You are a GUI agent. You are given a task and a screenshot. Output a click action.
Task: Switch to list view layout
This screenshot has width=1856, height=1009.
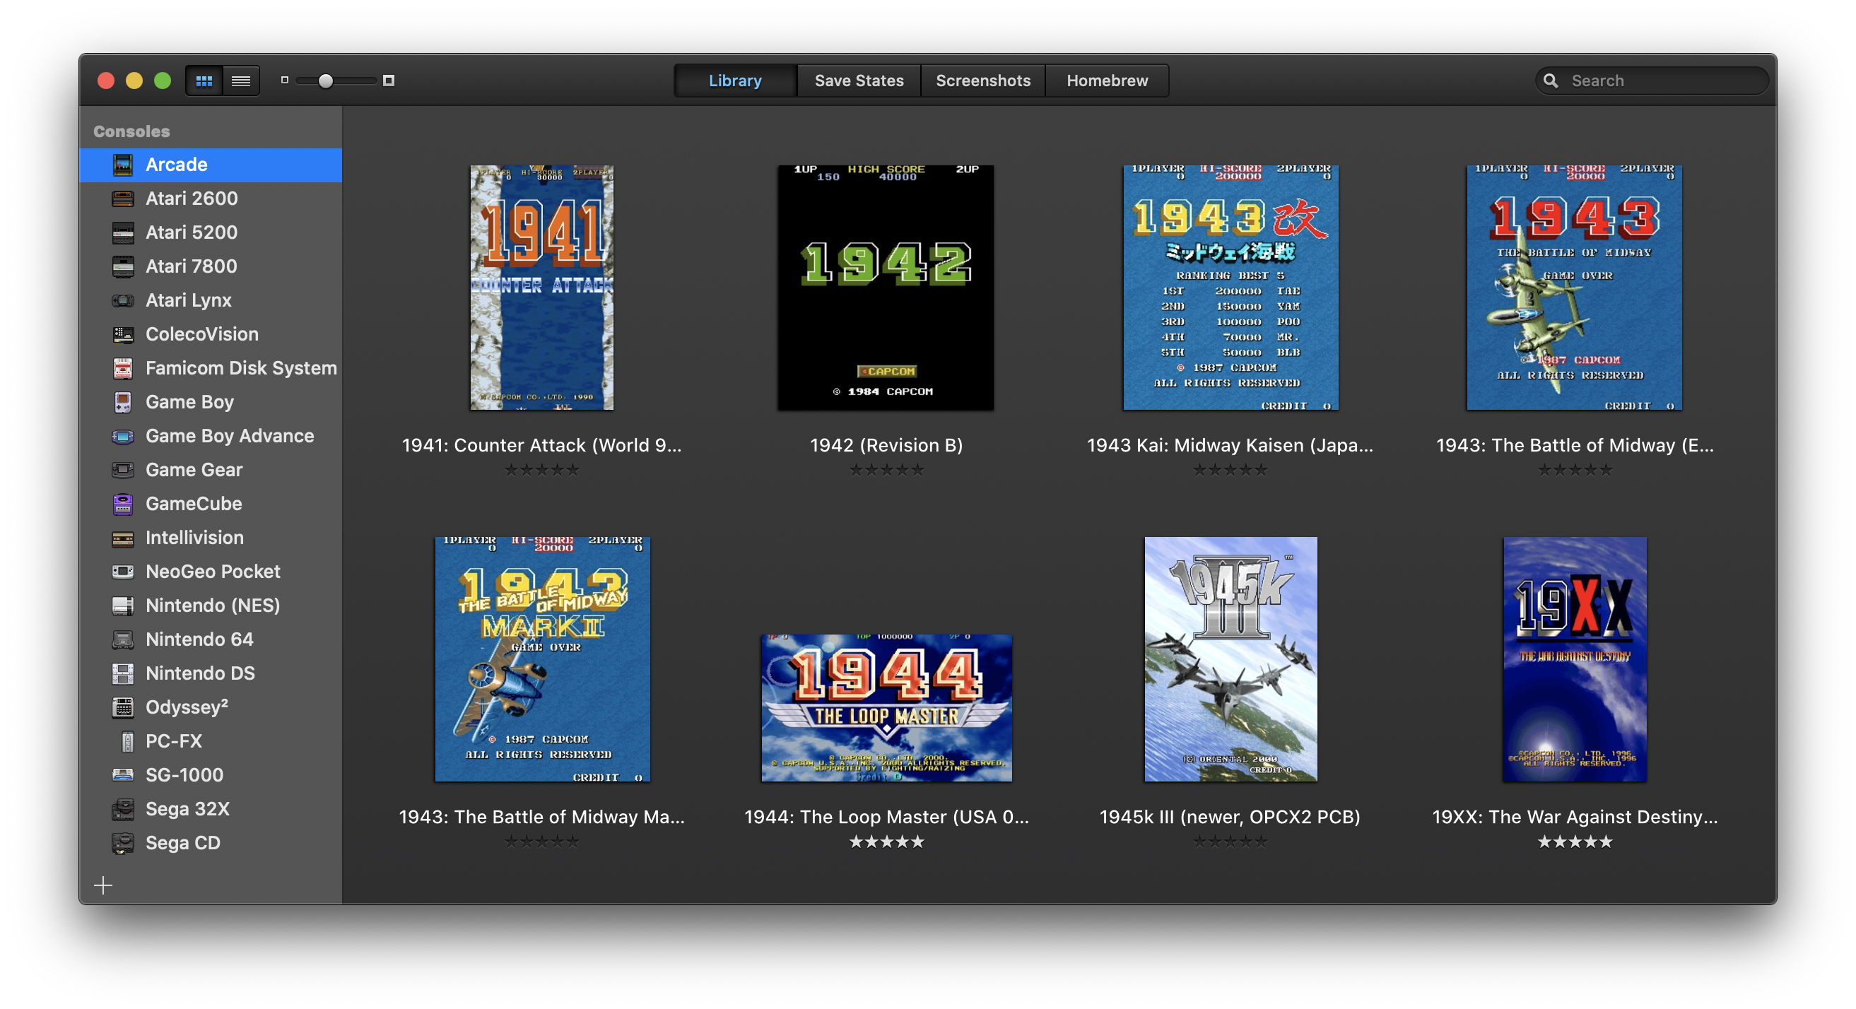tap(240, 81)
